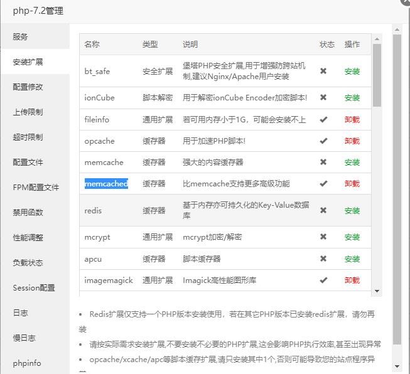Click the extension table scroll-up arrow
This screenshot has height=374, width=410.
coord(377,40)
